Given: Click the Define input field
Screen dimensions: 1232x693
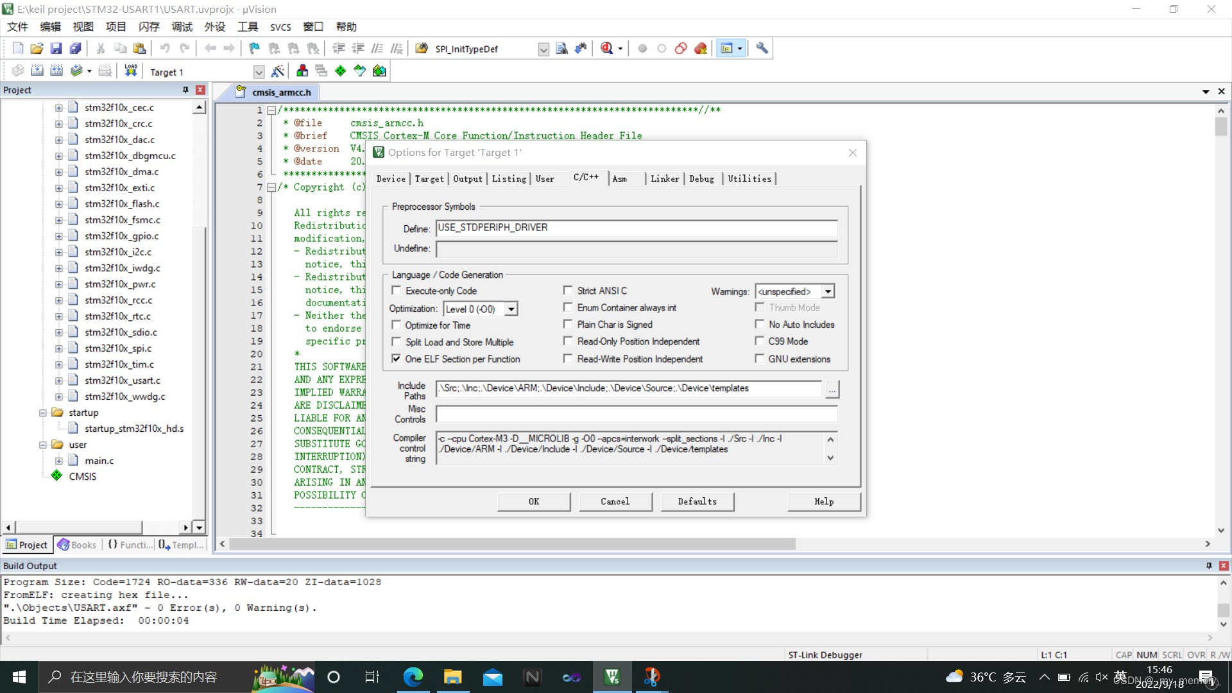Looking at the screenshot, I should pyautogui.click(x=636, y=228).
